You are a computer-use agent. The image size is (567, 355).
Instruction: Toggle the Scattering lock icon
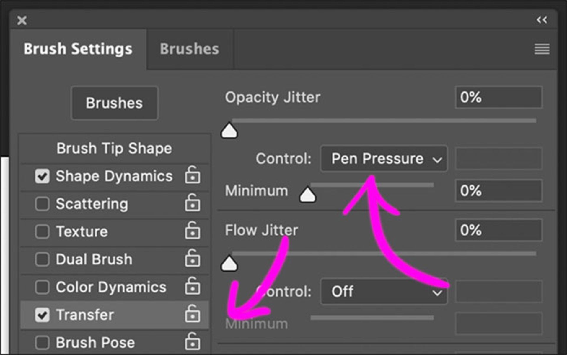point(192,203)
